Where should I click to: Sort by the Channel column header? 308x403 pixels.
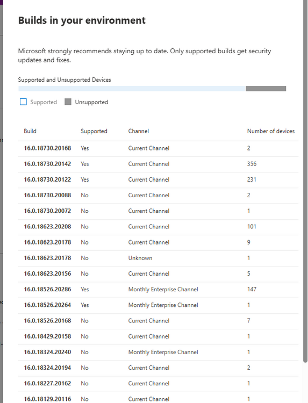point(139,131)
